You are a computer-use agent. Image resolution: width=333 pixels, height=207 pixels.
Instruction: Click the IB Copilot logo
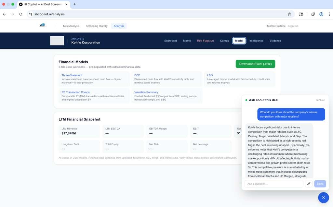click(x=43, y=25)
